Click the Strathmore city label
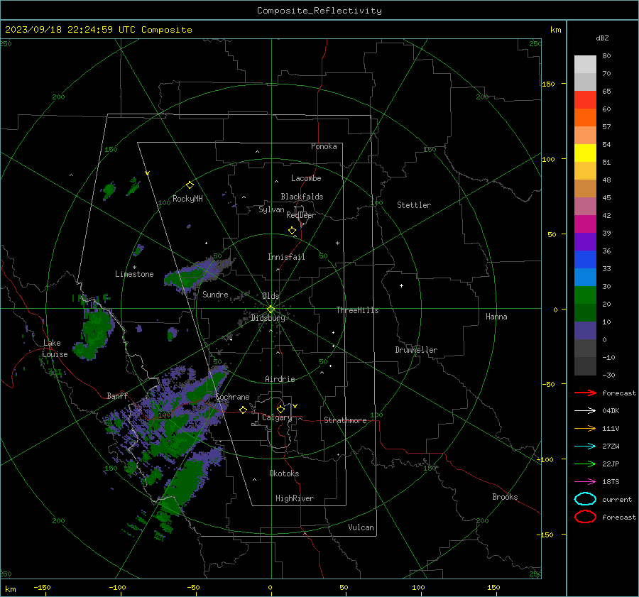 (x=345, y=420)
